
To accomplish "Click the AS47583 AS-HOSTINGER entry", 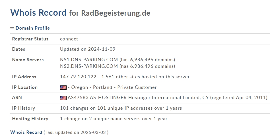I will click(x=97, y=98).
